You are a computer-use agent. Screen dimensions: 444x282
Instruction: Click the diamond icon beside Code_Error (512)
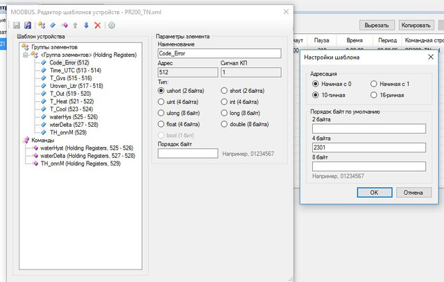(44, 62)
